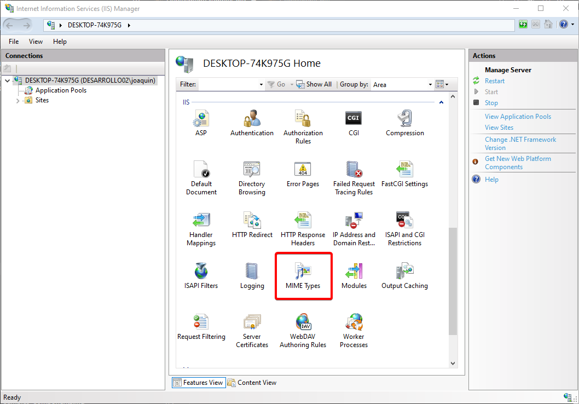Viewport: 579px width, 404px height.
Task: Click the Go filter button
Action: (x=276, y=84)
